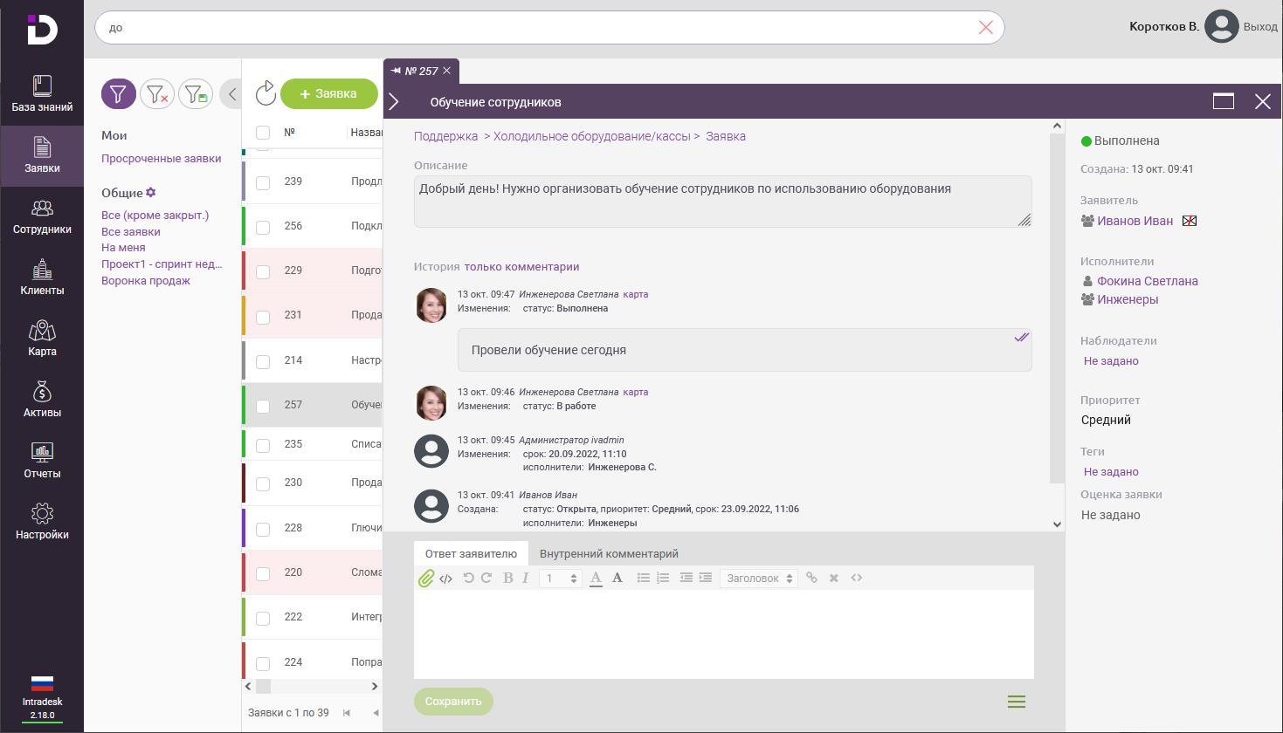Viewport: 1283px width, 733px height.
Task: Open the Заголовок heading dropdown
Action: 759,579
